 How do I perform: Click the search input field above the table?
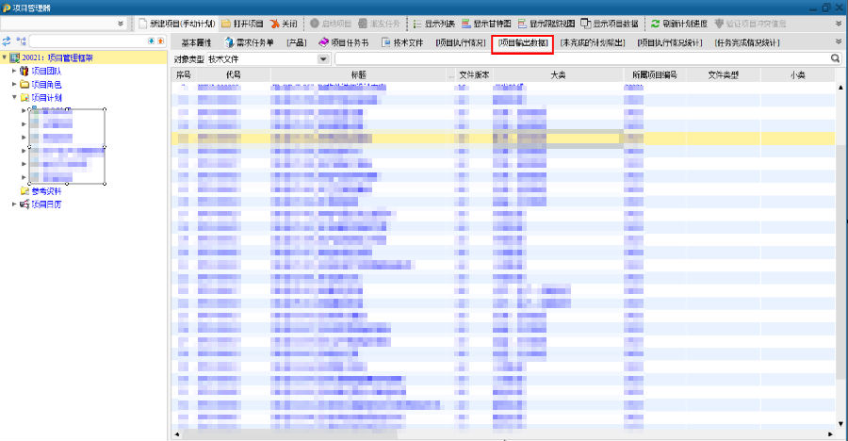click(579, 58)
